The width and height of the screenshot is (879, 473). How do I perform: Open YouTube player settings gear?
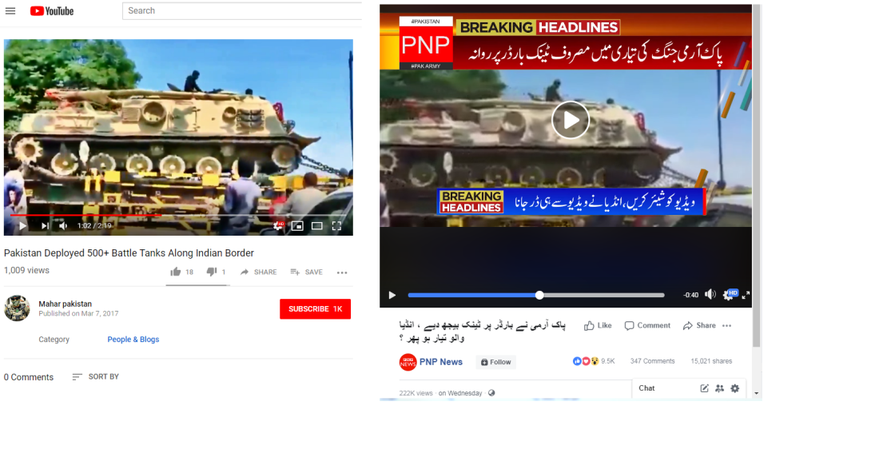click(278, 226)
